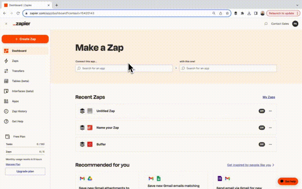Viewport: 302px width, 189px height.
Task: Click the chat bubble icon beside Contact Sales
Action: (266, 24)
